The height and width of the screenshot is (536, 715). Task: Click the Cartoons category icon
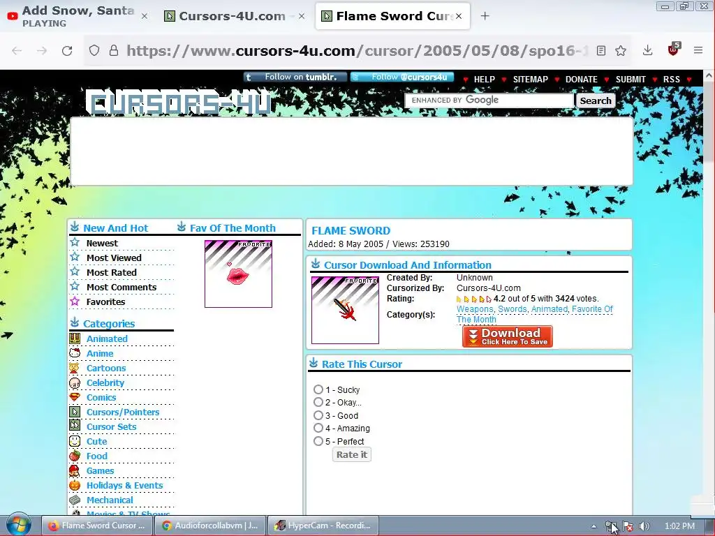(75, 368)
